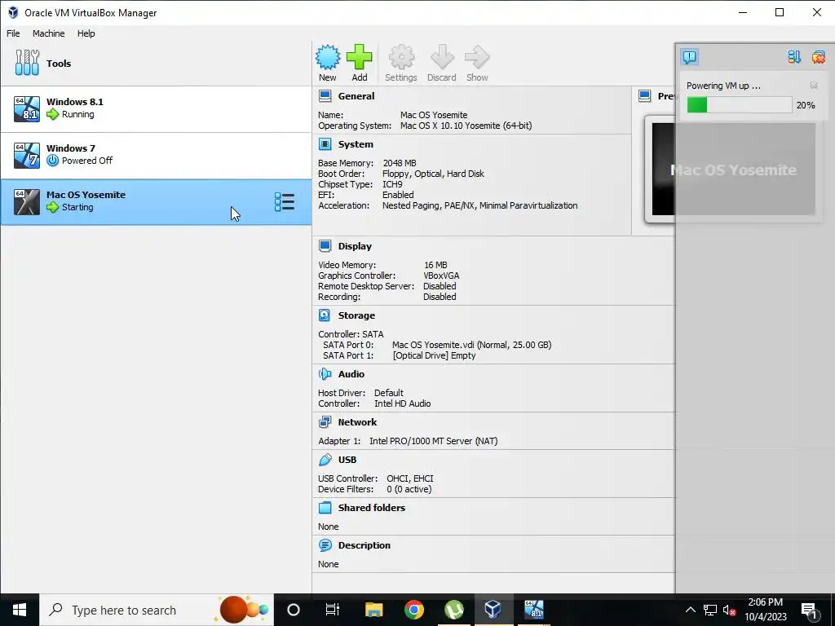Click the taskbar search box
835x626 pixels.
tap(157, 610)
